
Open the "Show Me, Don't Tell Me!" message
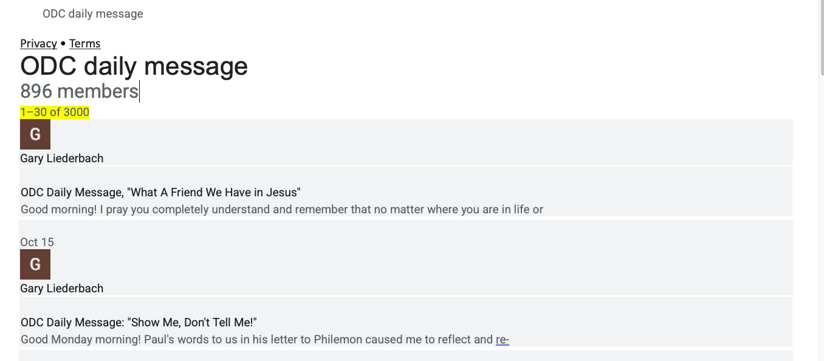point(139,322)
